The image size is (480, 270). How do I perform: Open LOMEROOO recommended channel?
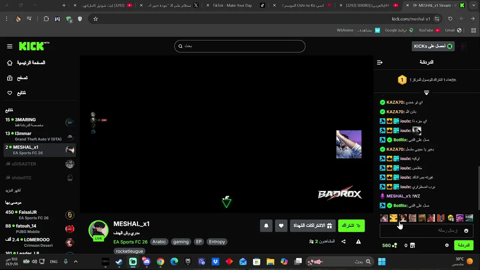[39, 242]
